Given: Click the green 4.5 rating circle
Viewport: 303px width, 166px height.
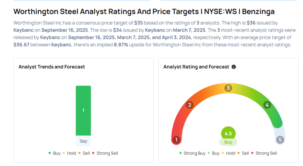Looking at the screenshot, I should (228, 134).
